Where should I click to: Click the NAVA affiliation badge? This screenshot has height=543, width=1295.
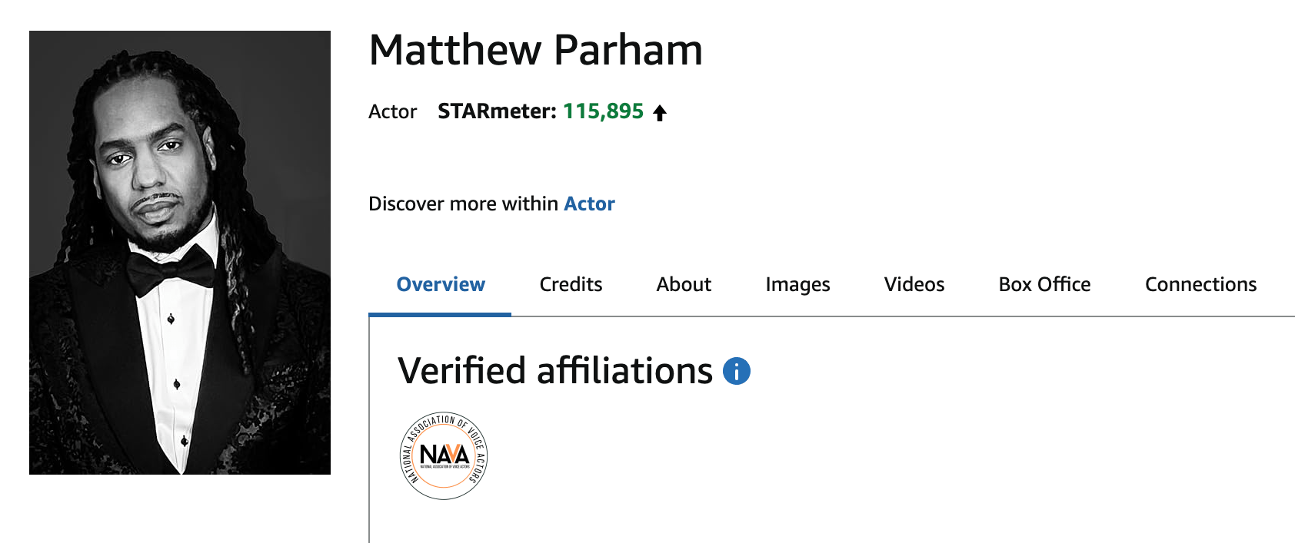click(x=444, y=453)
